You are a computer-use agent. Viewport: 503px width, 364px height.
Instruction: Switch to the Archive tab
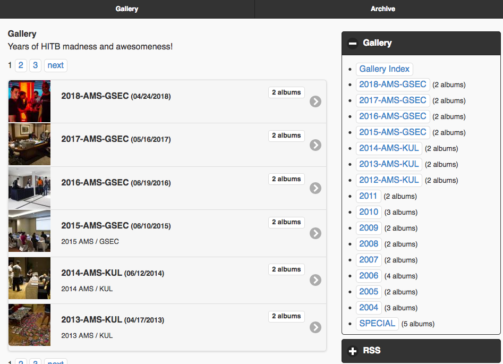point(382,9)
